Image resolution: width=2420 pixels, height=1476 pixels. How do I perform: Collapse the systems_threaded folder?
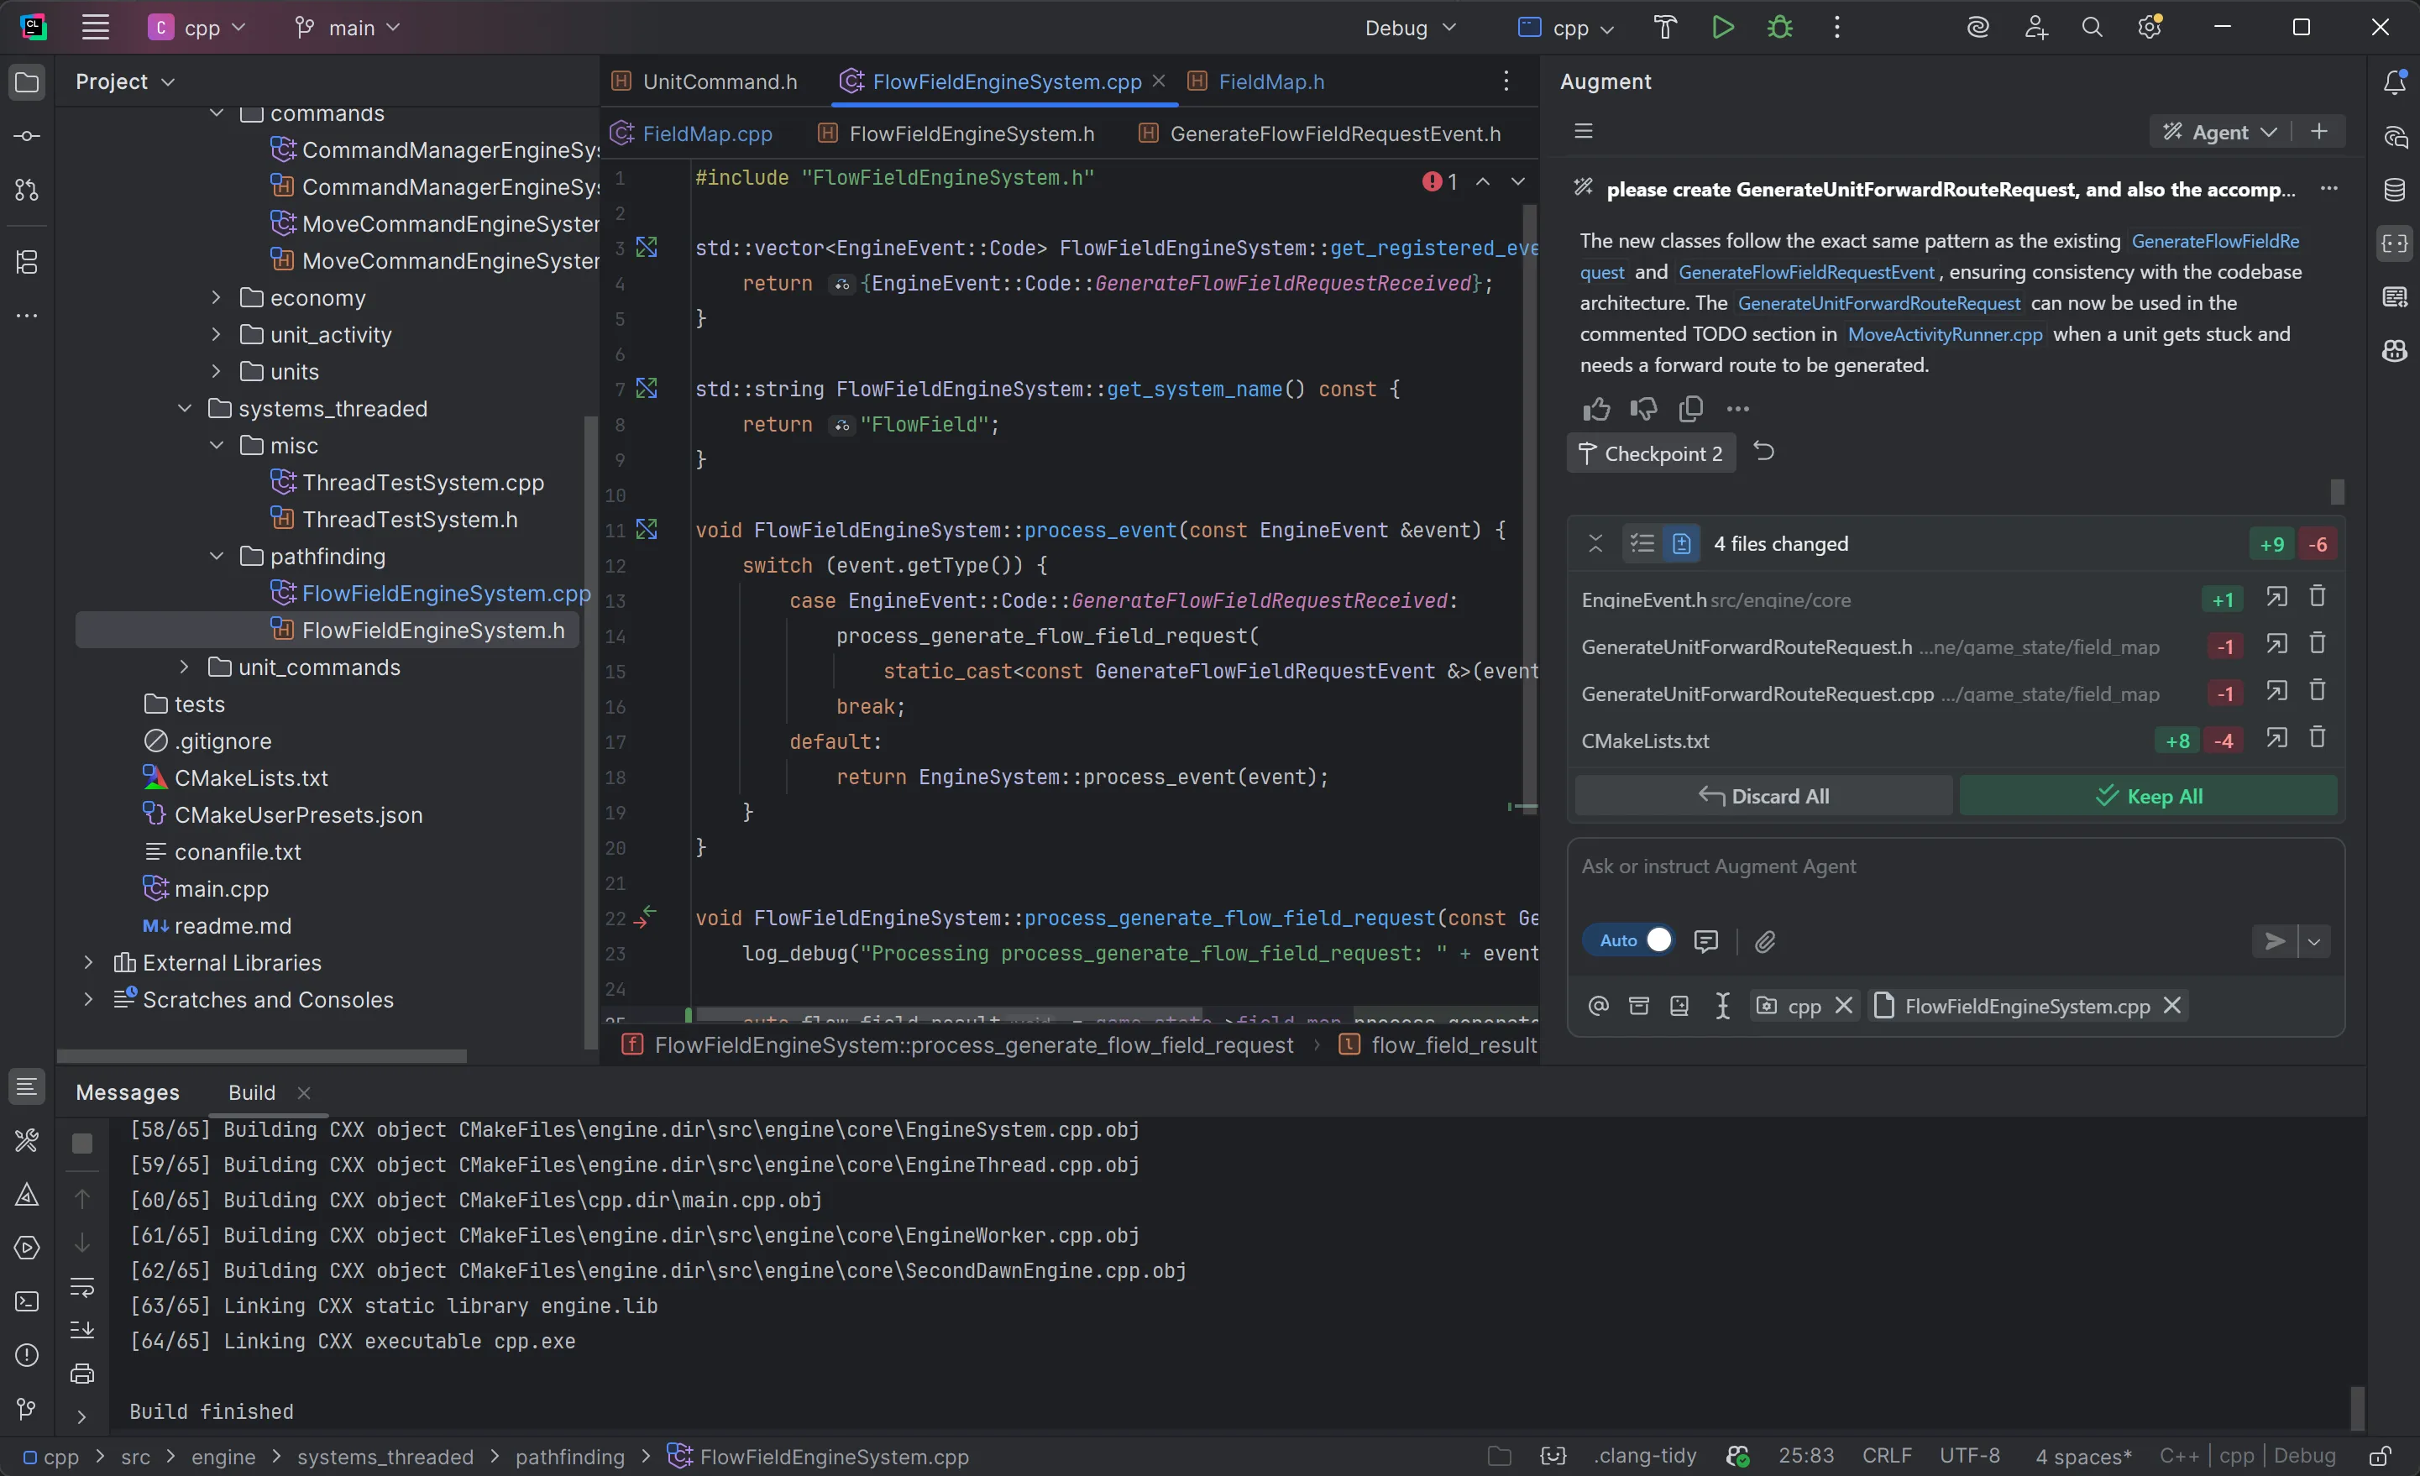coord(185,409)
